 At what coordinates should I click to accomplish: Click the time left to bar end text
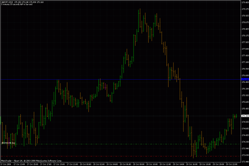click(17, 4)
